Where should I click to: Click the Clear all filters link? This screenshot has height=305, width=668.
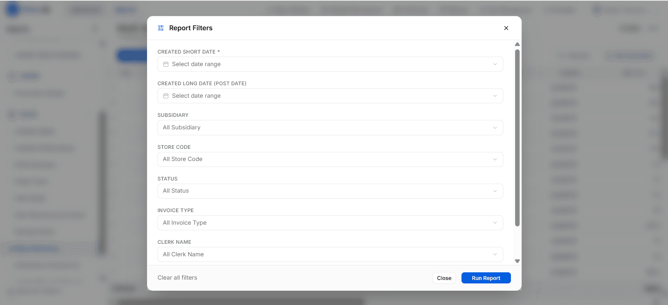[177, 278]
